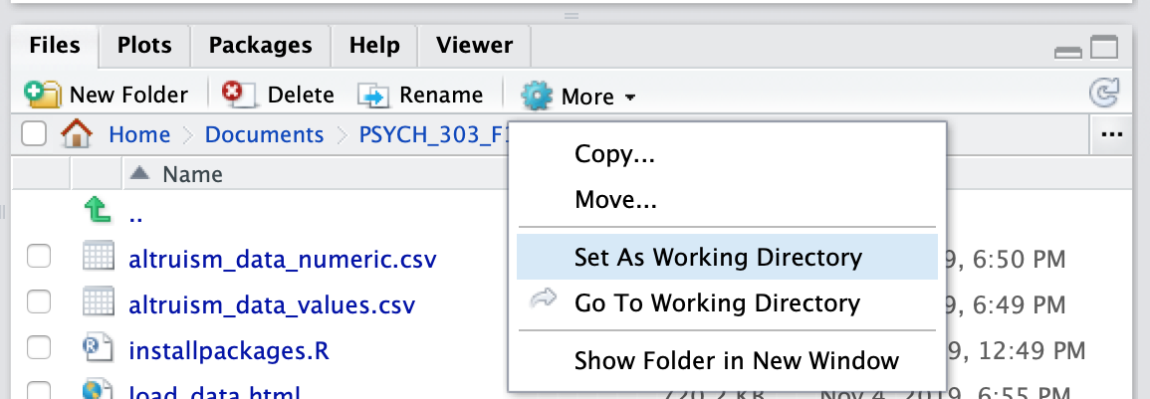Click the New Folder icon
1150x399 pixels.
pyautogui.click(x=43, y=96)
